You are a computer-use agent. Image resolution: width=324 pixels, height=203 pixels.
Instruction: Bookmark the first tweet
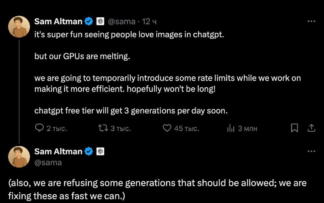(294, 128)
